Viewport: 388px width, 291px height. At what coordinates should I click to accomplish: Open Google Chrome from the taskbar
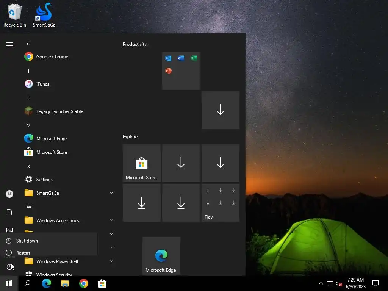[x=84, y=283]
